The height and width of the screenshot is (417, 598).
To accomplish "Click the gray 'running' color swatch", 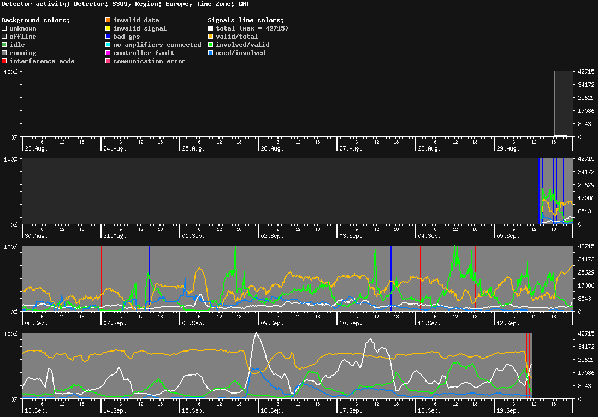I will pyautogui.click(x=4, y=53).
